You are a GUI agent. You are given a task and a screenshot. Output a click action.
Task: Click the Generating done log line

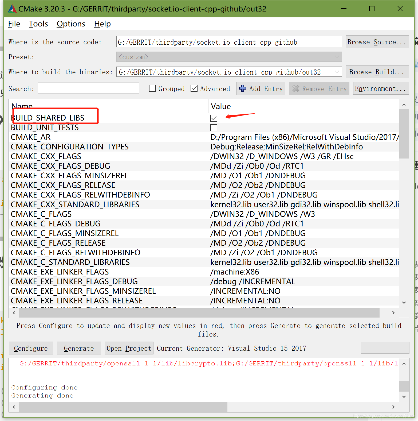click(x=42, y=396)
